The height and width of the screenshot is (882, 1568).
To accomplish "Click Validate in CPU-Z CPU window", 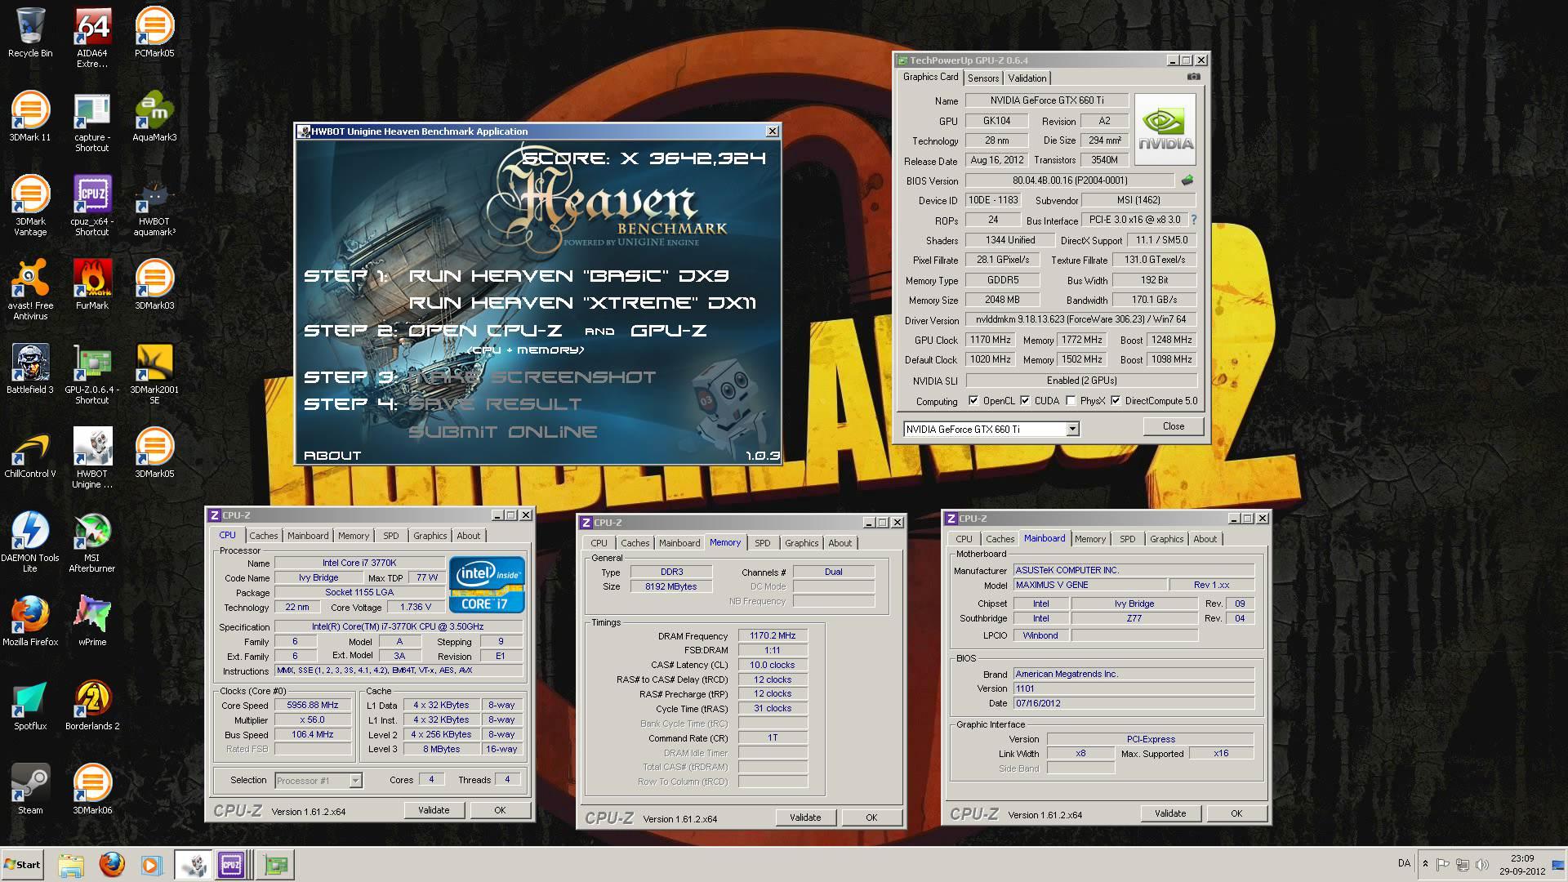I will tap(434, 810).
